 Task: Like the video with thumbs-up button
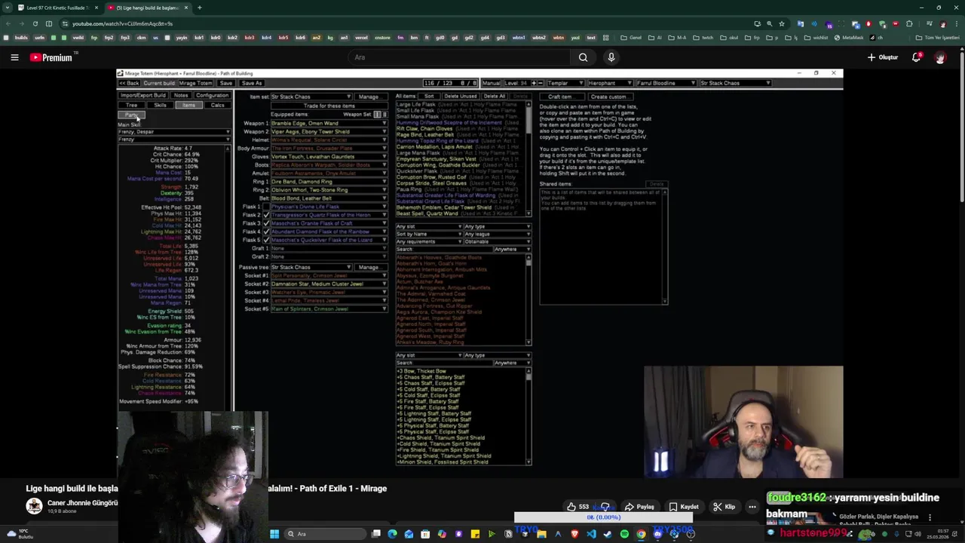(x=578, y=507)
